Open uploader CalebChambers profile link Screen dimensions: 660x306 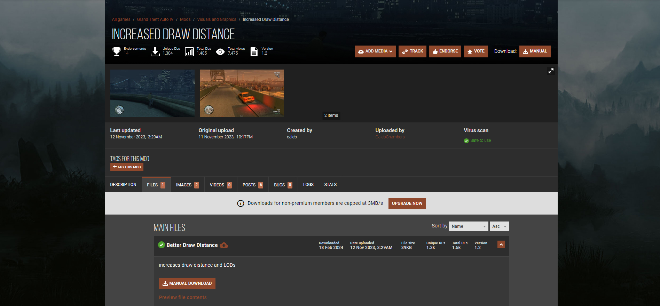click(x=390, y=137)
